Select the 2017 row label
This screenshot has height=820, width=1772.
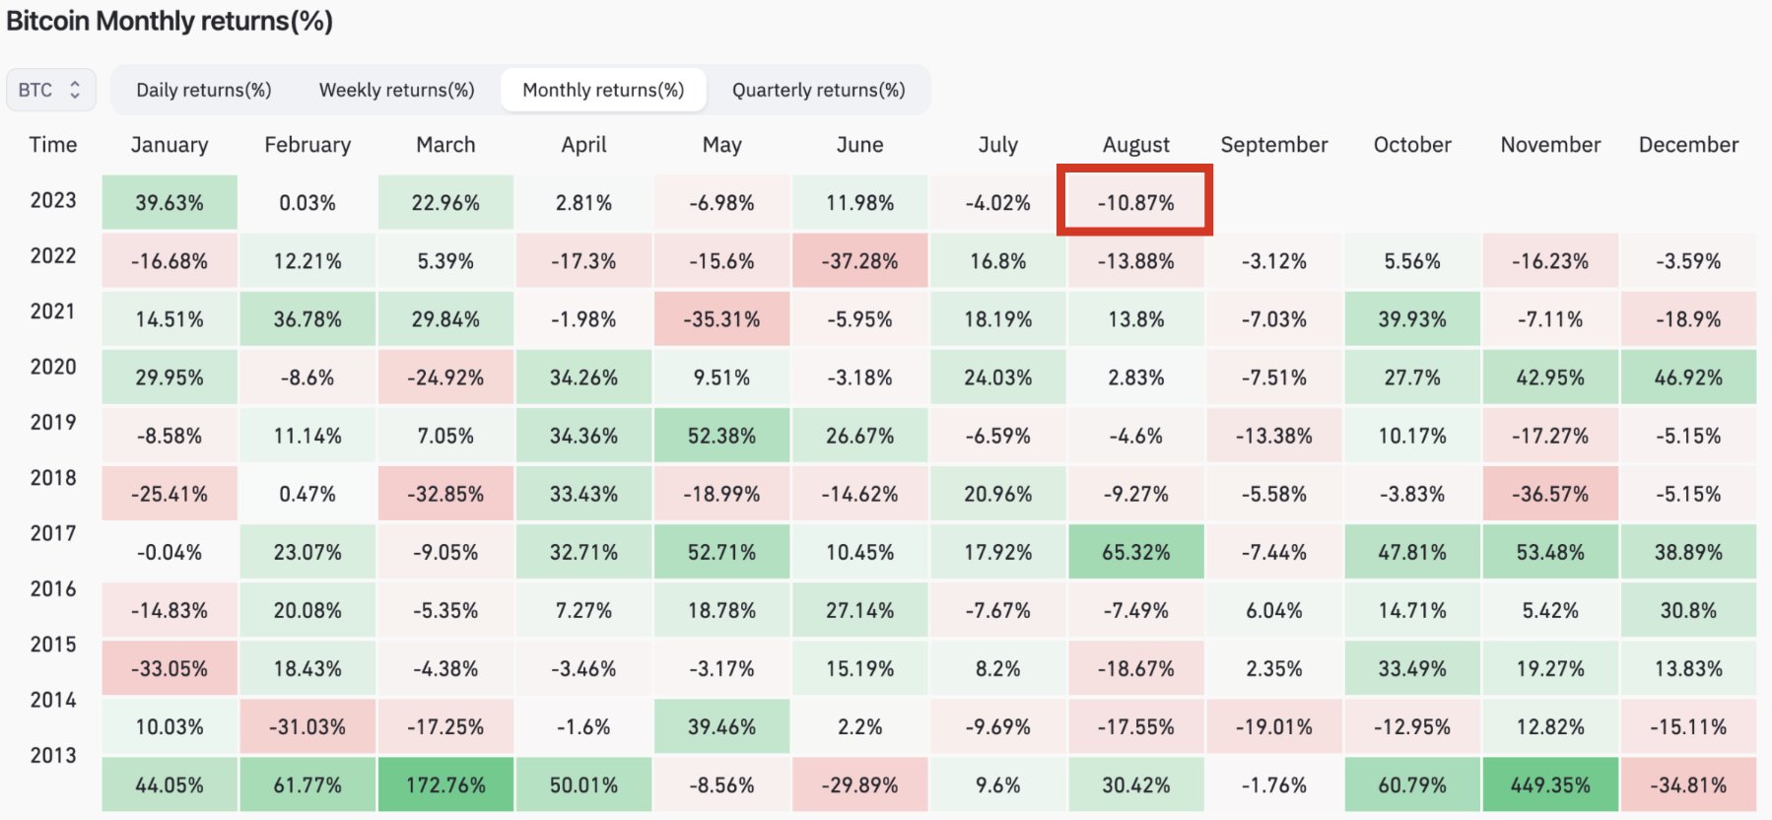[x=53, y=533]
